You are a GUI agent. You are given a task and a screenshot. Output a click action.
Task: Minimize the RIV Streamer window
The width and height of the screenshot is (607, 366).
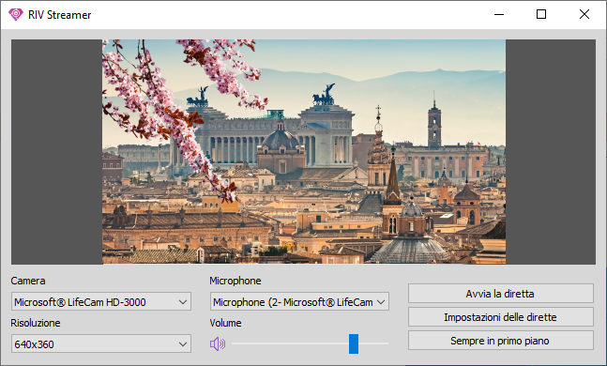pos(499,15)
